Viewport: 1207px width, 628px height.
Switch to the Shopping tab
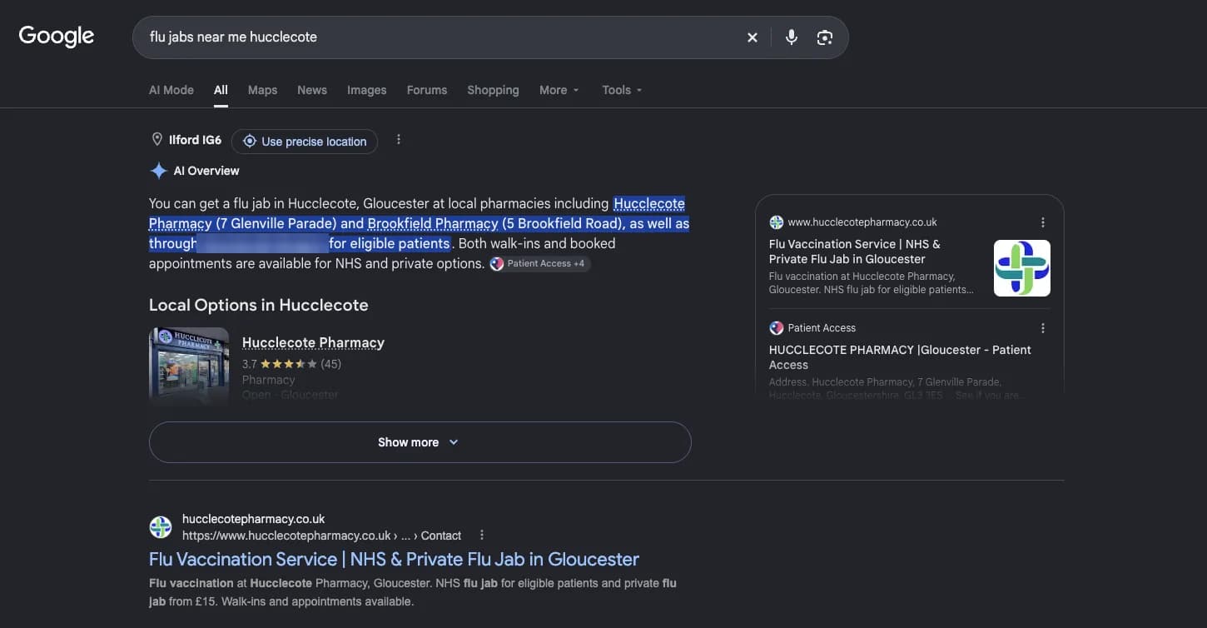coord(493,90)
